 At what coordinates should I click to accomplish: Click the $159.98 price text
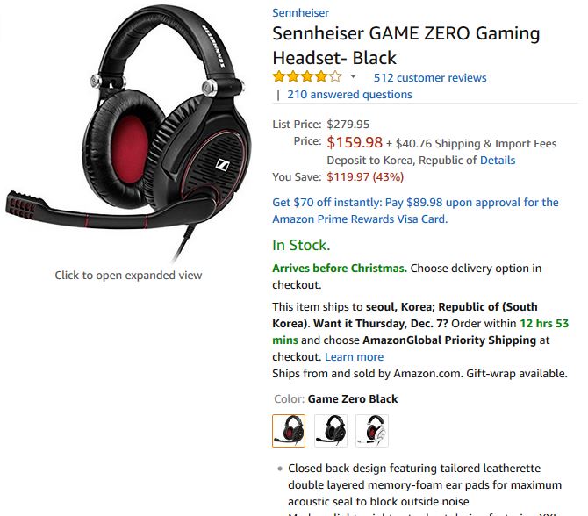click(x=355, y=142)
